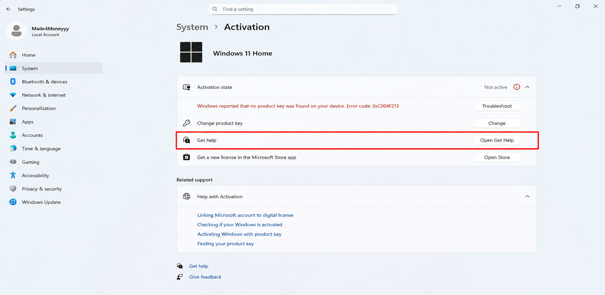Click the Privacy shield icon
The height and width of the screenshot is (295, 605).
[x=13, y=189]
